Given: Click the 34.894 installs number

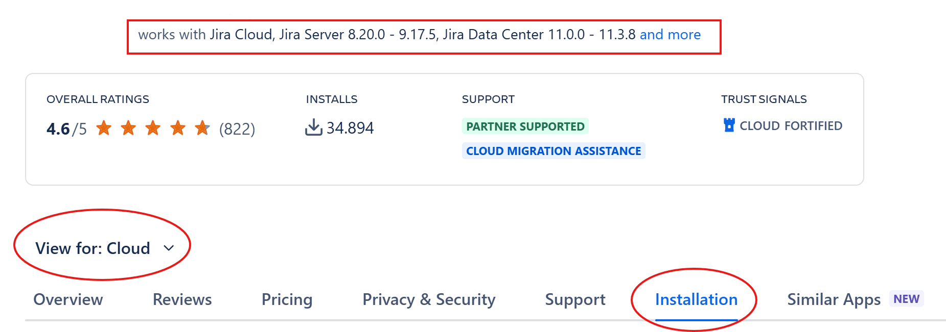Looking at the screenshot, I should [350, 128].
